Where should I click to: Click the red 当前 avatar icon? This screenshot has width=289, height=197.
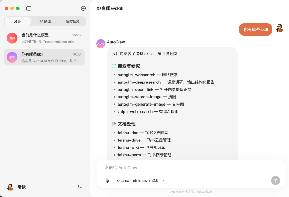tap(12, 38)
